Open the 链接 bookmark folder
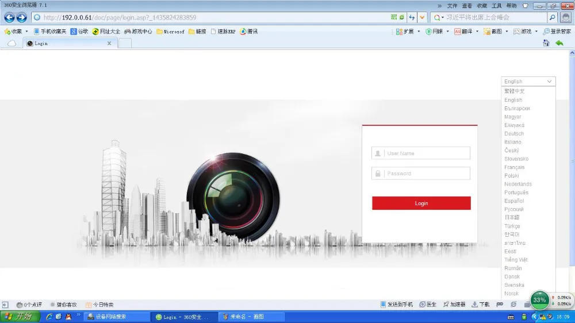The width and height of the screenshot is (575, 323). click(x=197, y=32)
